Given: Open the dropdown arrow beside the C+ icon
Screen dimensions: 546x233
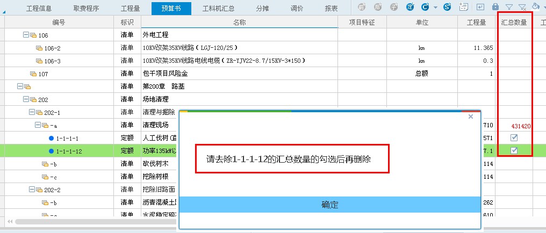Looking at the screenshot, I should pyautogui.click(x=436, y=8).
